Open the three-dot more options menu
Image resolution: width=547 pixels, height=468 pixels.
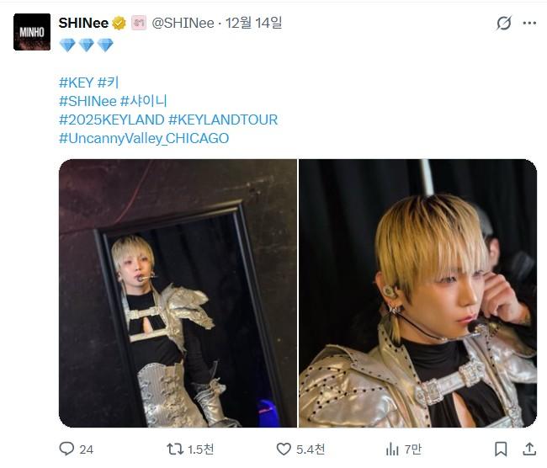click(x=528, y=24)
